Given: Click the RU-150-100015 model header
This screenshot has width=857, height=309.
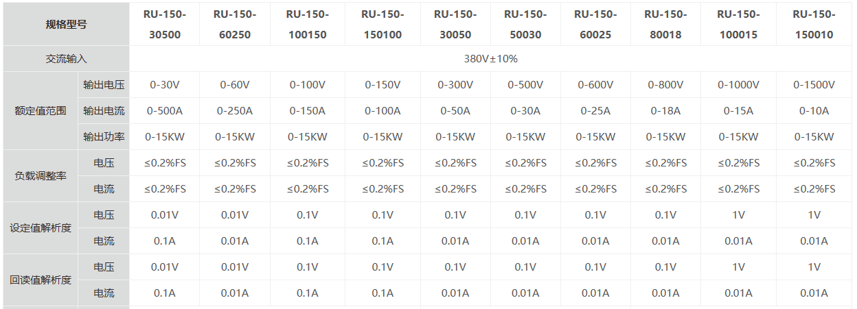Looking at the screenshot, I should point(738,24).
